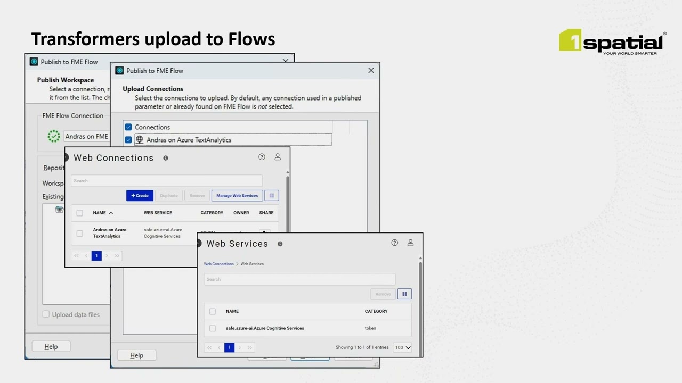Click Help in the Publish Workspace dialog
This screenshot has height=383, width=682.
click(51, 346)
